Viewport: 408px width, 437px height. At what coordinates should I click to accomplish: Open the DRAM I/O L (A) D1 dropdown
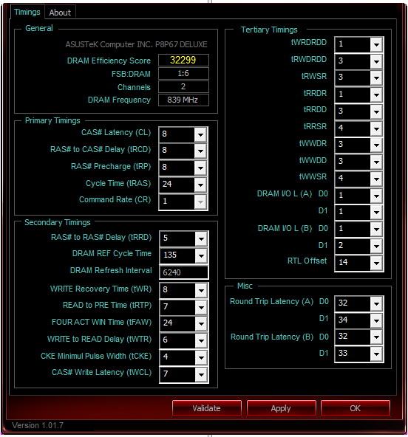click(x=376, y=213)
